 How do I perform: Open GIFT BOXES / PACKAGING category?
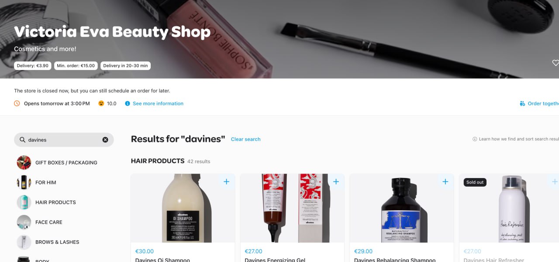[x=57, y=162]
